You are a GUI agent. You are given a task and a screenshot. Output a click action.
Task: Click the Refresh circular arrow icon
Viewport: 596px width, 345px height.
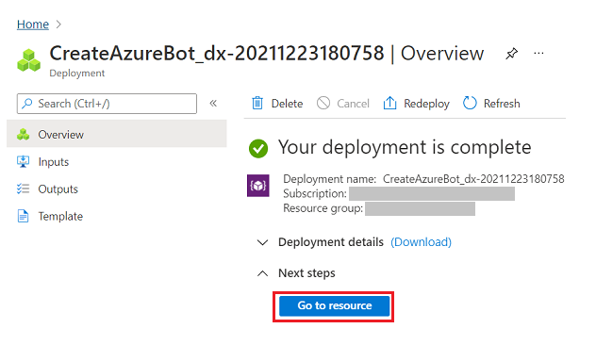point(470,103)
